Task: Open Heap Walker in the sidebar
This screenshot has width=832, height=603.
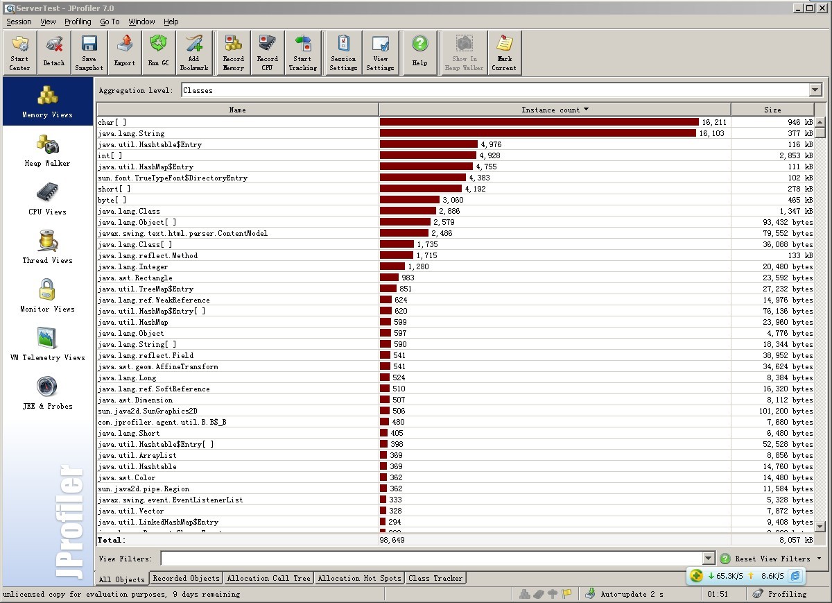Action: point(47,151)
